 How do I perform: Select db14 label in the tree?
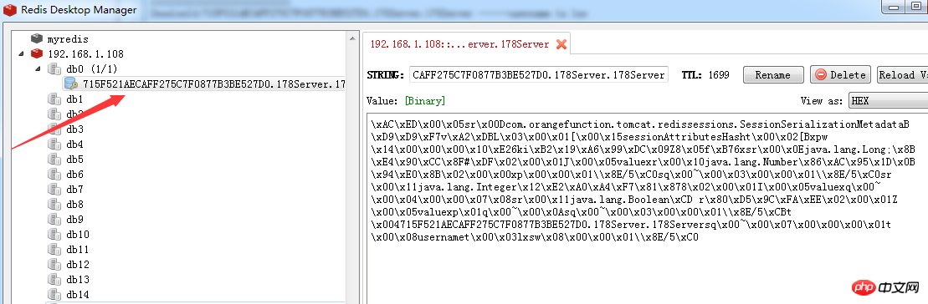pyautogui.click(x=78, y=294)
